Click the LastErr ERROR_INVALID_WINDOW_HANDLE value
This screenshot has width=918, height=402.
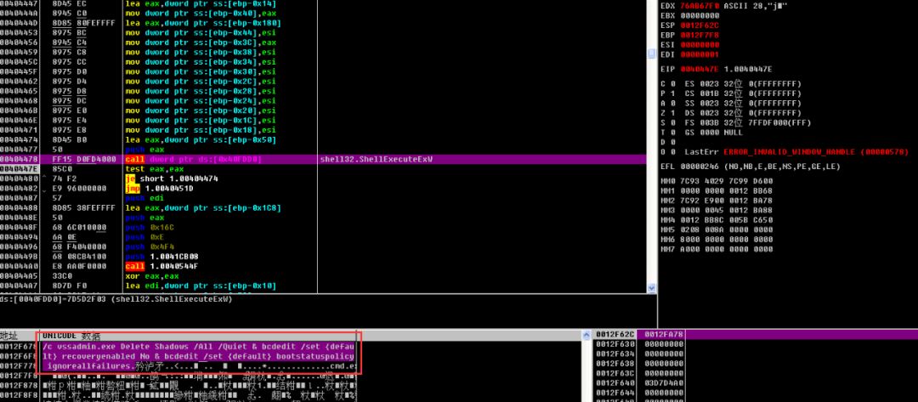pyautogui.click(x=815, y=151)
